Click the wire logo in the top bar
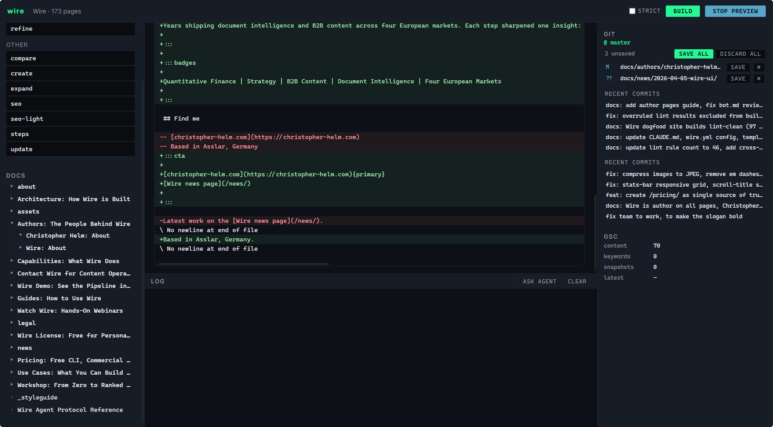 coord(16,11)
